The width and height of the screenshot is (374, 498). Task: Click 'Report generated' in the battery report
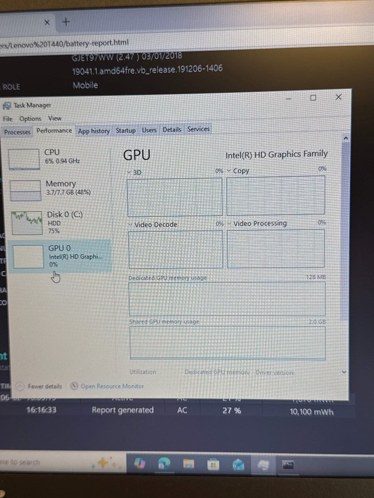(122, 410)
